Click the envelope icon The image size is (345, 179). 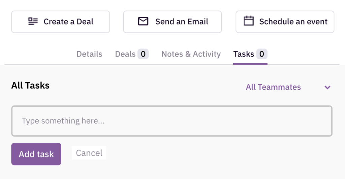tap(143, 22)
